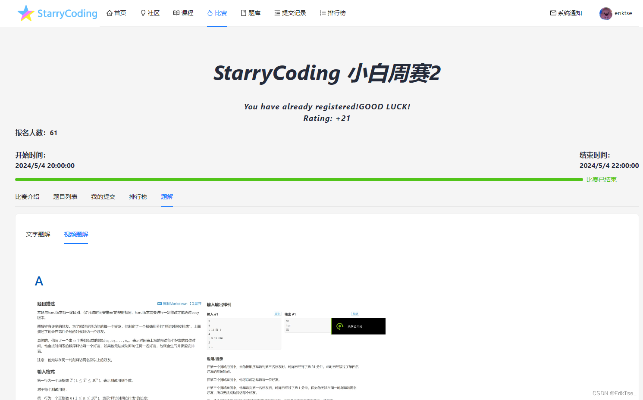Open the 题库 problem set
643x400 pixels.
(x=251, y=13)
